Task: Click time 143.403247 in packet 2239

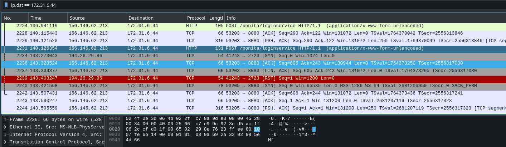Action: (44, 78)
